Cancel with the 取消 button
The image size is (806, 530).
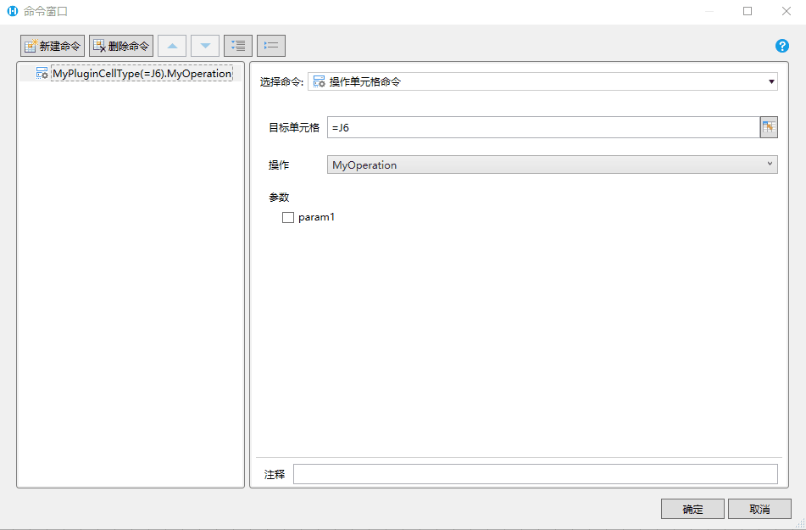[x=759, y=509]
